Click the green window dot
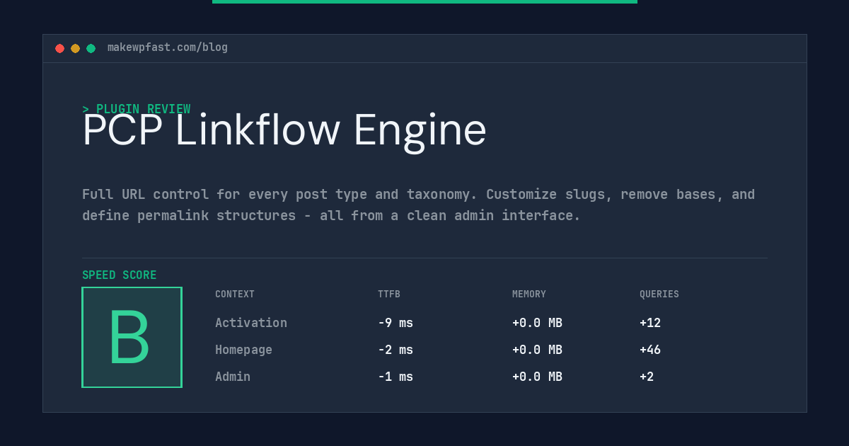The height and width of the screenshot is (446, 849). coord(91,48)
